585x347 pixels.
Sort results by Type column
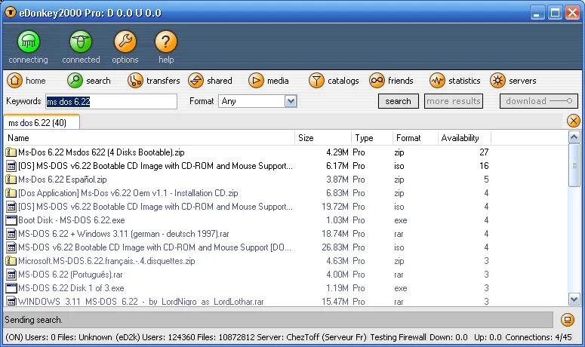click(372, 138)
